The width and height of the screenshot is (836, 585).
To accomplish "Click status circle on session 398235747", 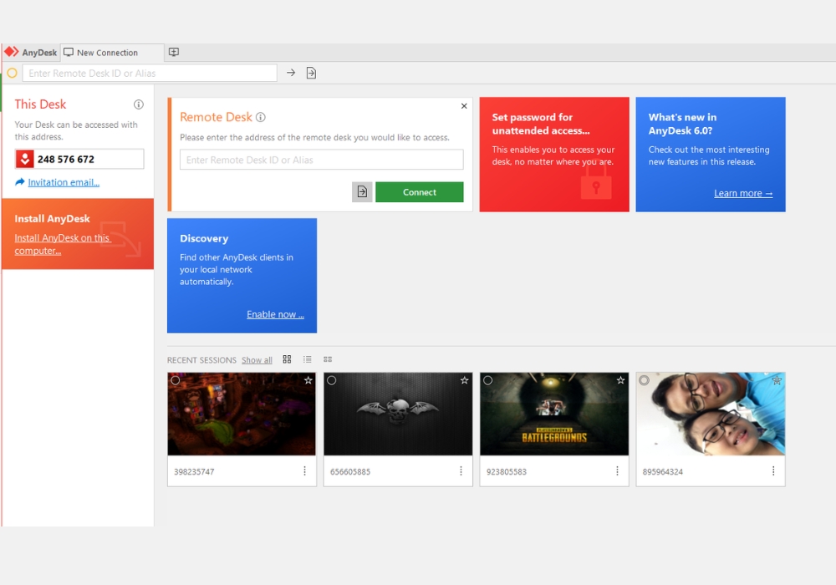I will click(176, 380).
